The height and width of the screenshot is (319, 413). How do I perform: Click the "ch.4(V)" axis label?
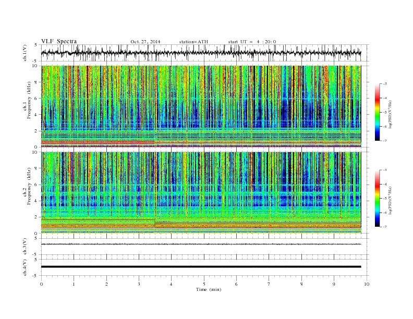25,267
